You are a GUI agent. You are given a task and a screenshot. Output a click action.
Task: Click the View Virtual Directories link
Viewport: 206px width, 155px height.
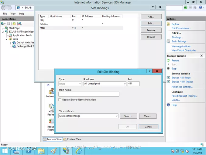(184, 50)
